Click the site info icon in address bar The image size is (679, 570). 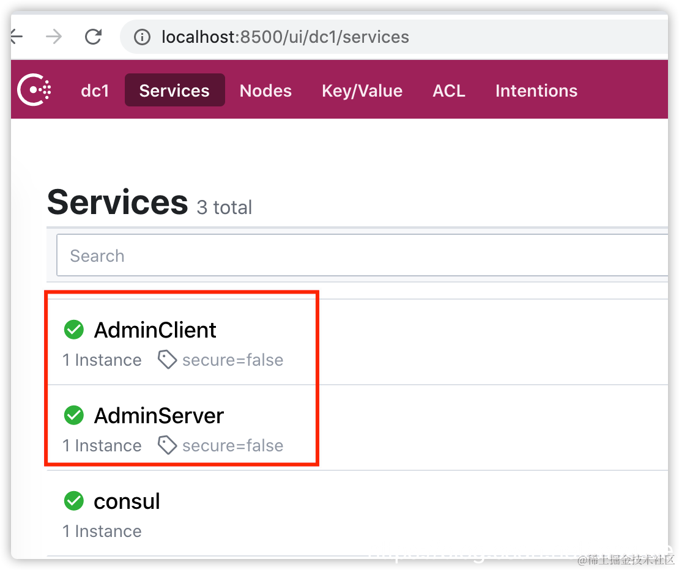[x=142, y=37]
